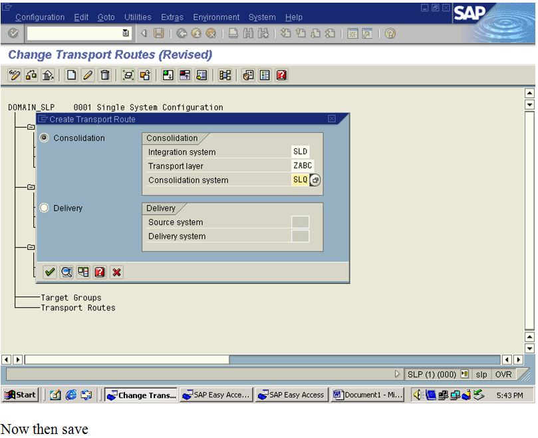Click the magnifier check button in dialog

(67, 272)
